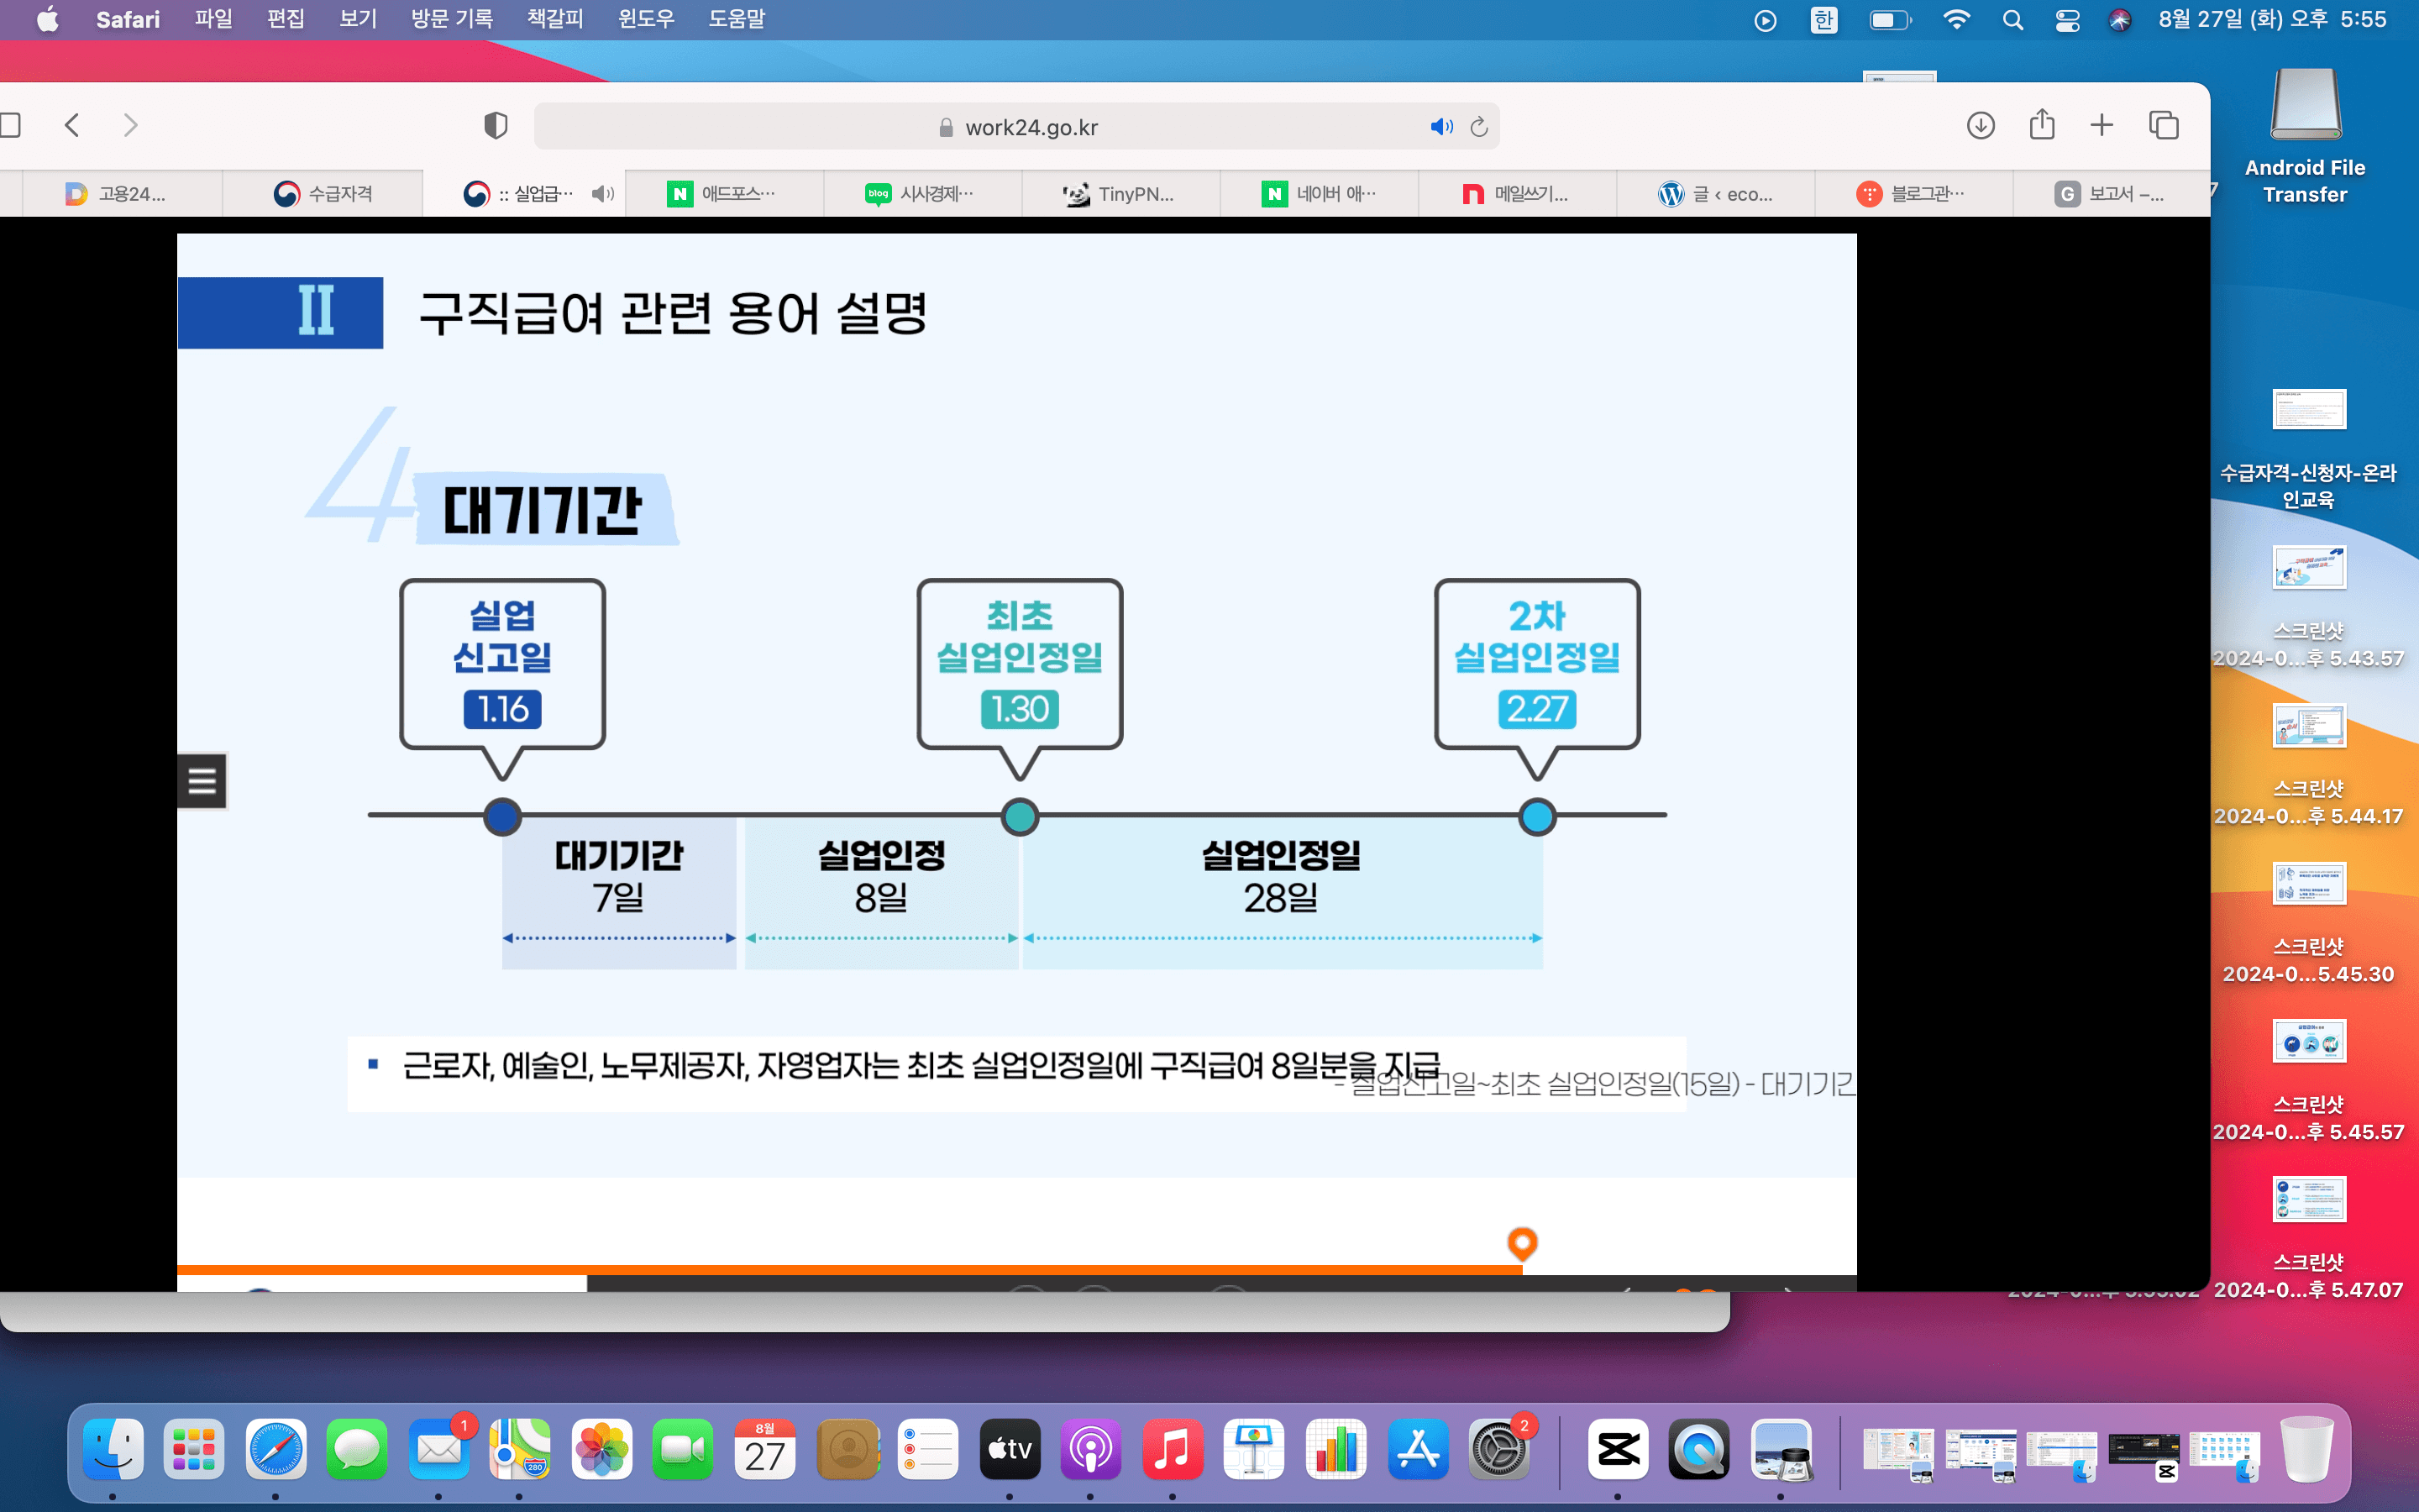Open a new tab with plus icon

coord(2102,126)
